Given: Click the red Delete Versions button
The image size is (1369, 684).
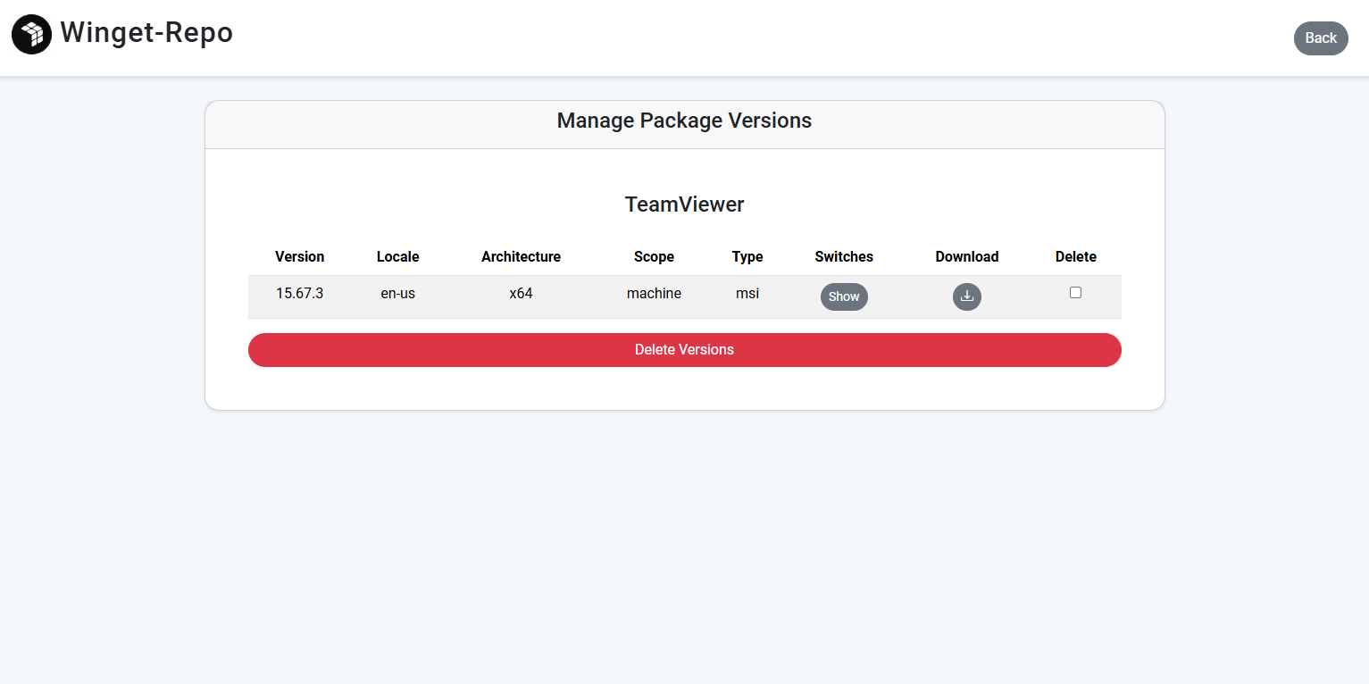Looking at the screenshot, I should tap(684, 350).
